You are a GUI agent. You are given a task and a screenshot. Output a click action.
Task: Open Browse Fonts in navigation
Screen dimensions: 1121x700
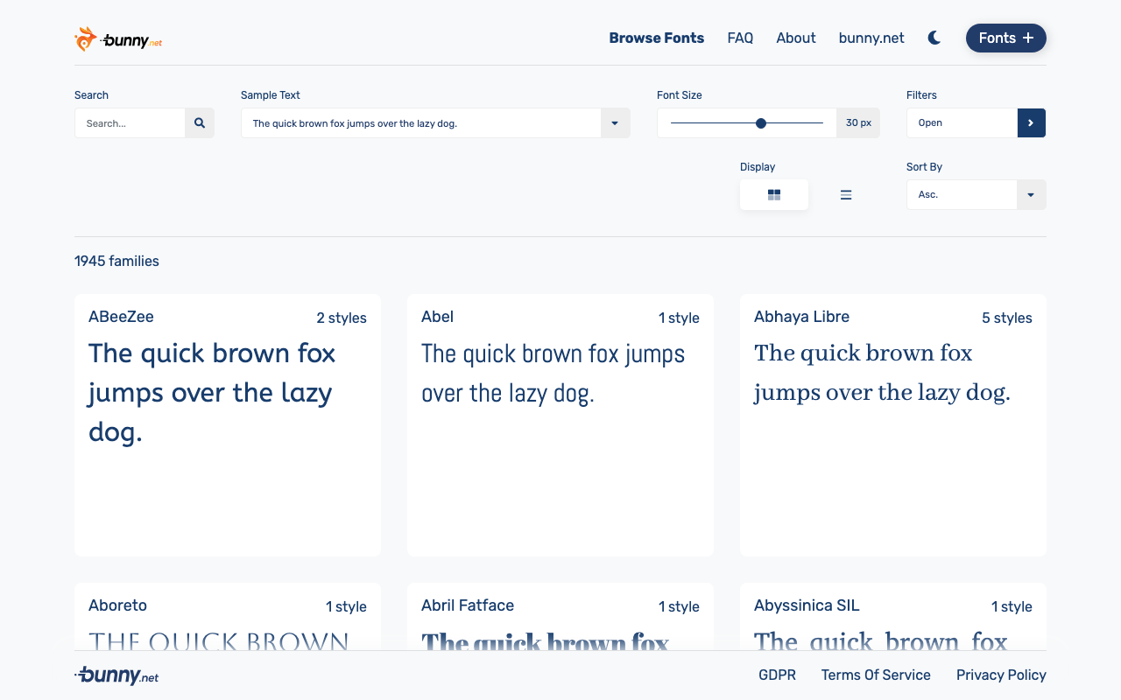click(657, 38)
